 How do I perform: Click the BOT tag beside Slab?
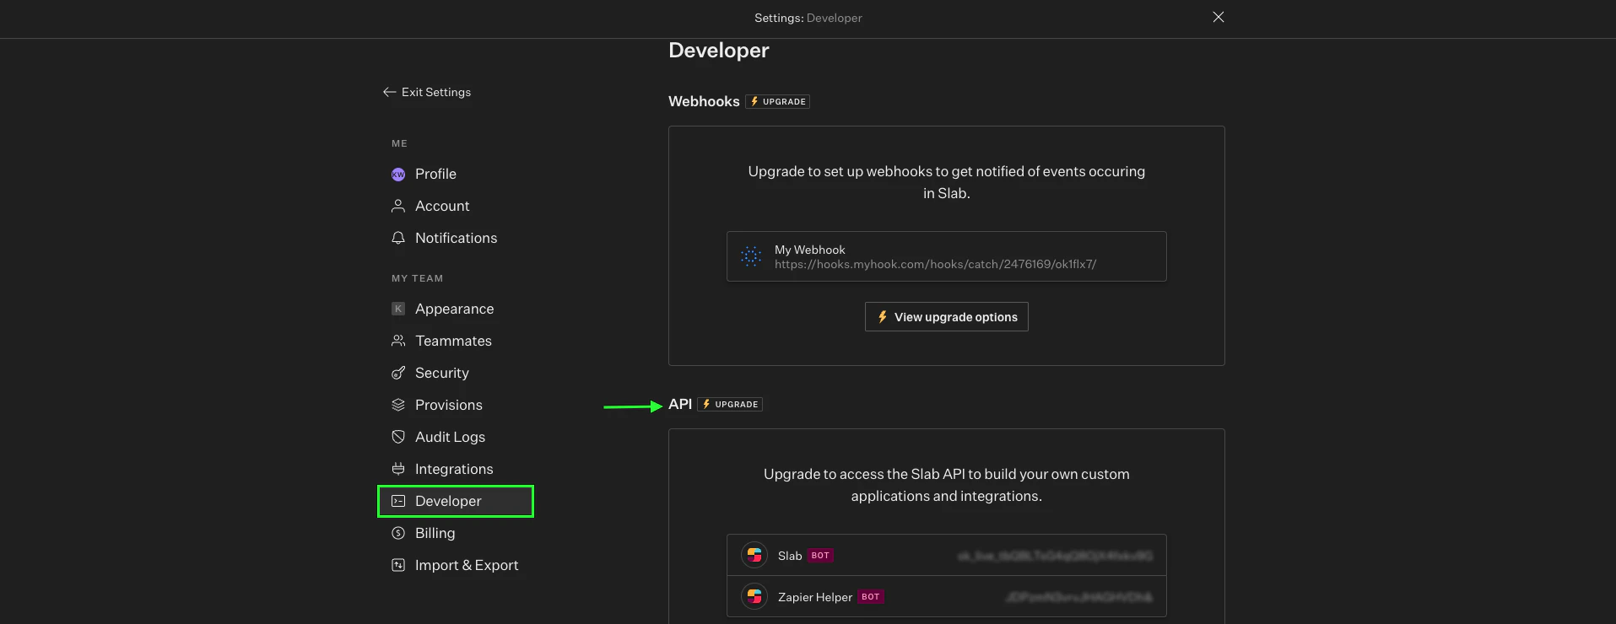[x=820, y=556]
